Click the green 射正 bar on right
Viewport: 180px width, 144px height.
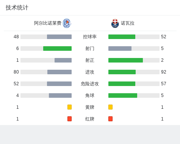(x=125, y=60)
